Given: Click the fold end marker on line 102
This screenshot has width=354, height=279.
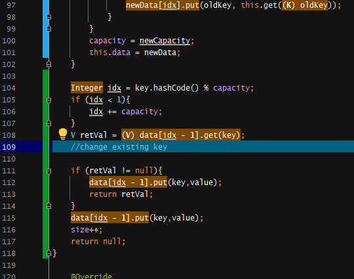Looking at the screenshot, I should click(x=49, y=64).
